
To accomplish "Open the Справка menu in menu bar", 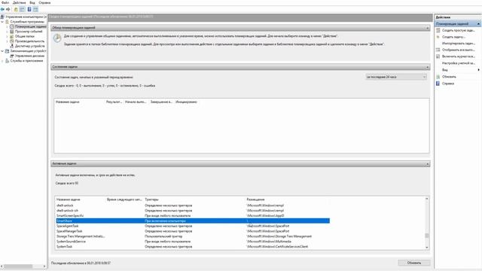I will pyautogui.click(x=44, y=2).
